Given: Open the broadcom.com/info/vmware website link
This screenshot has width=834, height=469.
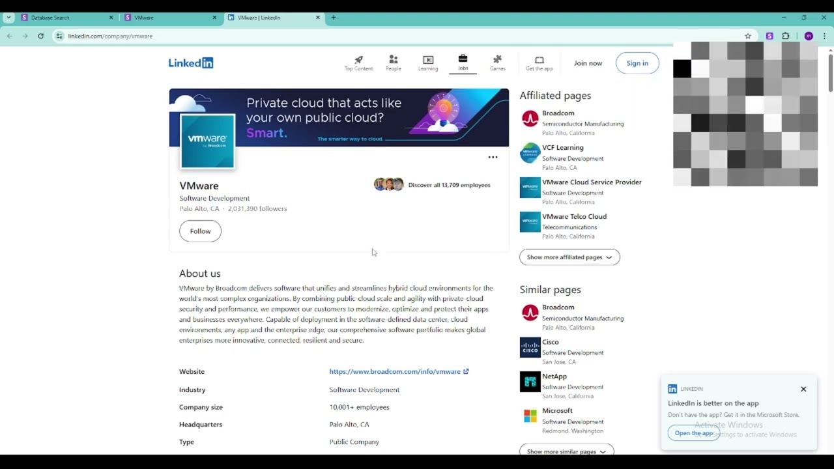Looking at the screenshot, I should pyautogui.click(x=399, y=371).
